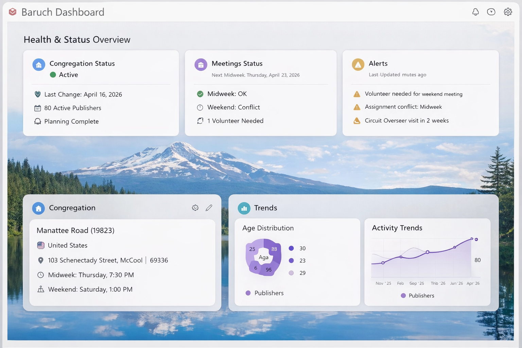This screenshot has height=348, width=522.
Task: Click the Trends bar chart icon
Action: click(x=244, y=208)
